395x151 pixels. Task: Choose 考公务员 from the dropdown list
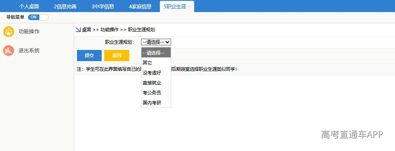click(x=156, y=93)
